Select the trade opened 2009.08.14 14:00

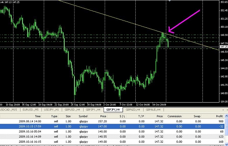112,121
